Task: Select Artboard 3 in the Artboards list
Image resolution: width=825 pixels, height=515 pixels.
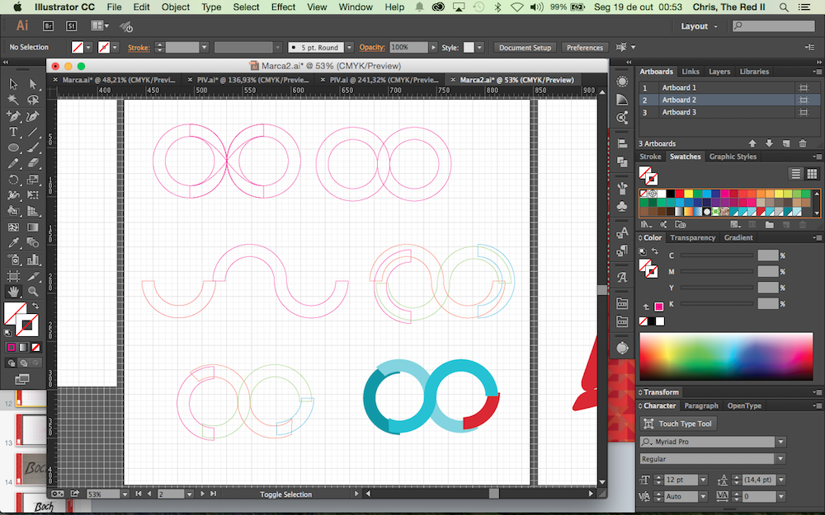Action: [679, 112]
